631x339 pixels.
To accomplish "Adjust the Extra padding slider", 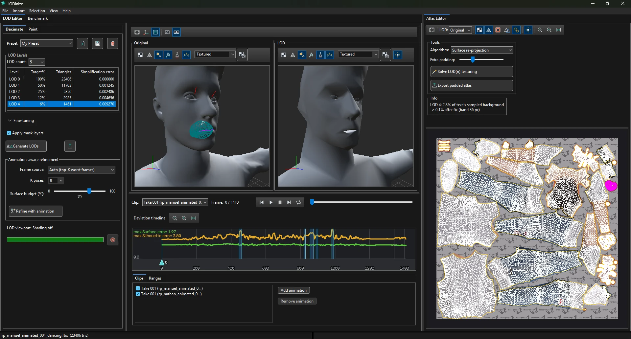I will 473,59.
